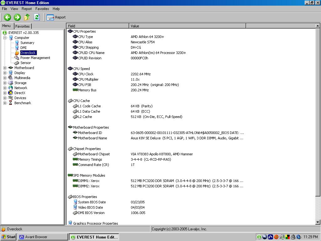
Task: Open the File menu
Action: [4, 8]
